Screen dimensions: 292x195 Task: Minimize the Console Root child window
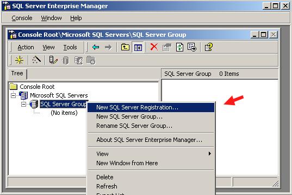click(254, 35)
